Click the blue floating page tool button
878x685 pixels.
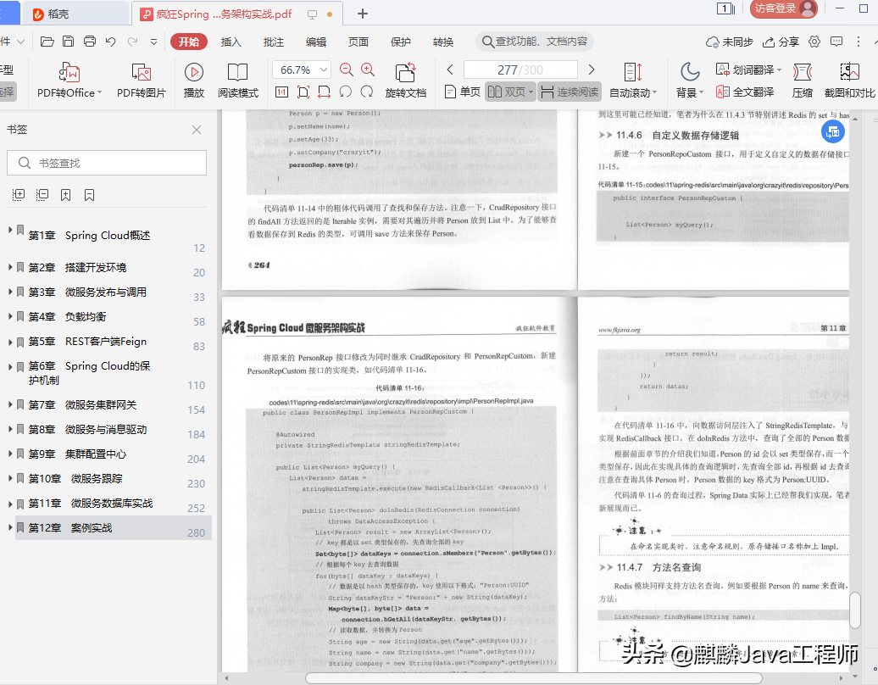[x=832, y=131]
